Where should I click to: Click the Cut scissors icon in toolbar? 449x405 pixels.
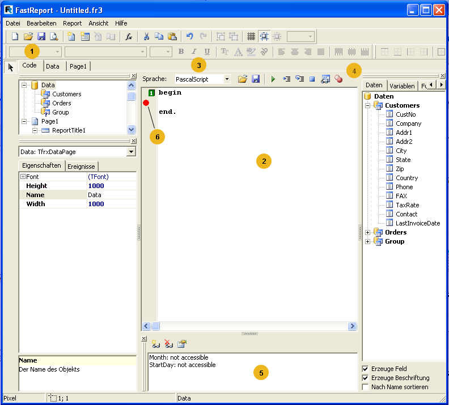(146, 37)
